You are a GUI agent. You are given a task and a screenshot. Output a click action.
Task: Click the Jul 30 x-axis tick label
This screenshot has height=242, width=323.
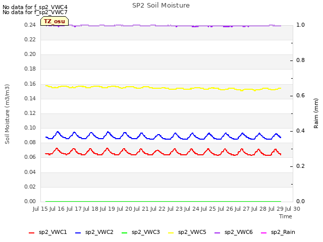click(x=293, y=209)
